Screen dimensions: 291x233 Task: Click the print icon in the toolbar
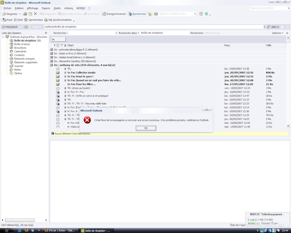click(25, 14)
